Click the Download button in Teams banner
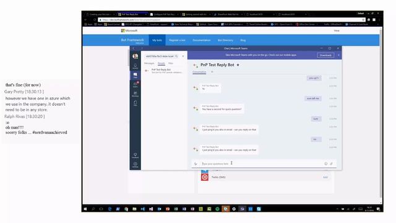396x223 pixels. click(x=325, y=55)
